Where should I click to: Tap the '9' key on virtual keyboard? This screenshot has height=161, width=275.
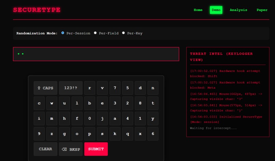point(39,134)
